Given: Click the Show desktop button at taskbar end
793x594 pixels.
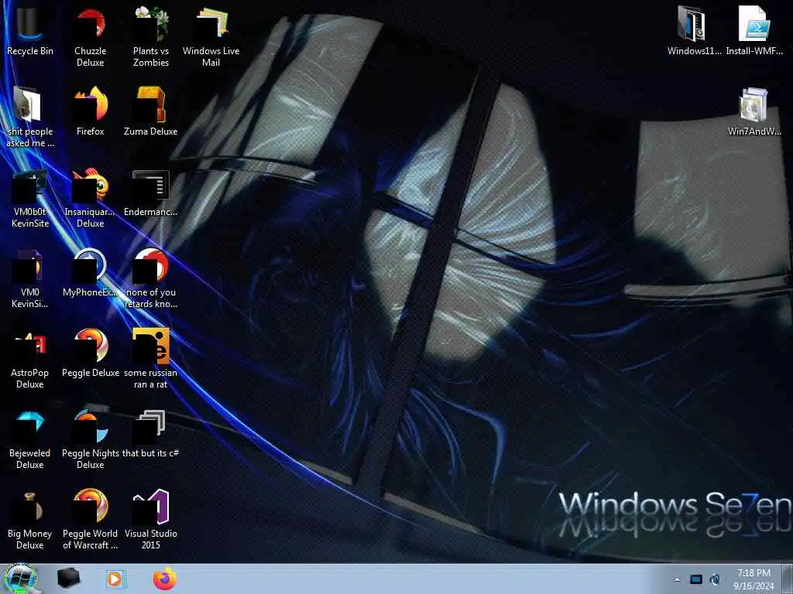Looking at the screenshot, I should point(787,579).
